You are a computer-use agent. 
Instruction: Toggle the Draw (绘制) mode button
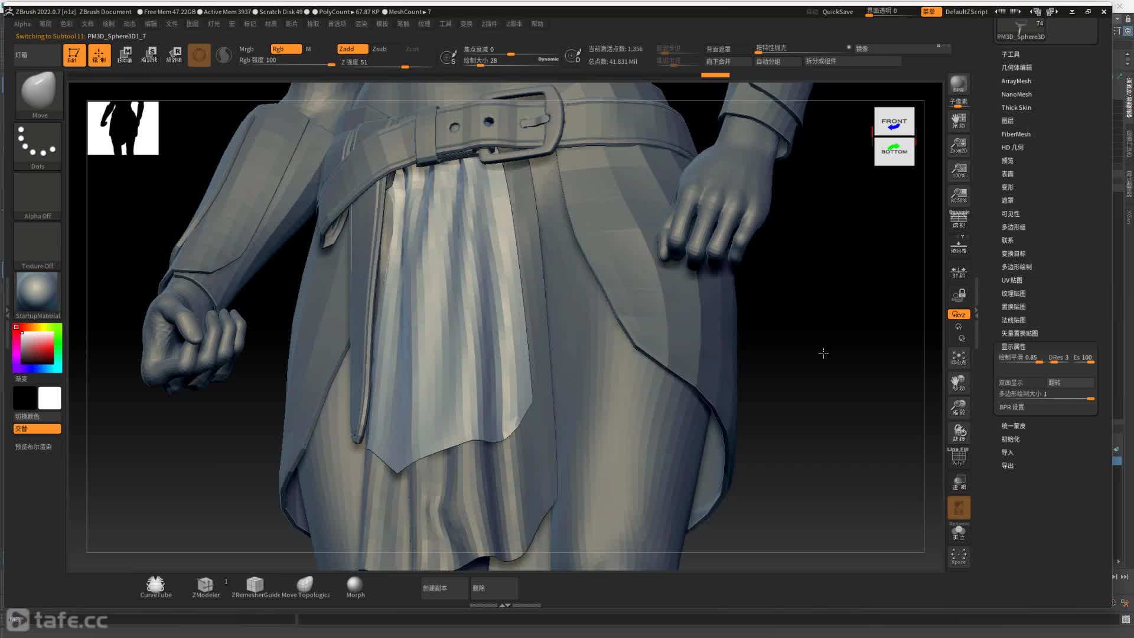99,55
